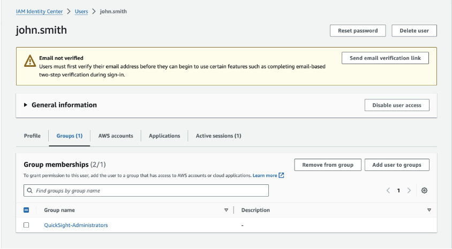Click the external link icon beside Learn more
Image resolution: width=452 pixels, height=249 pixels.
point(282,175)
